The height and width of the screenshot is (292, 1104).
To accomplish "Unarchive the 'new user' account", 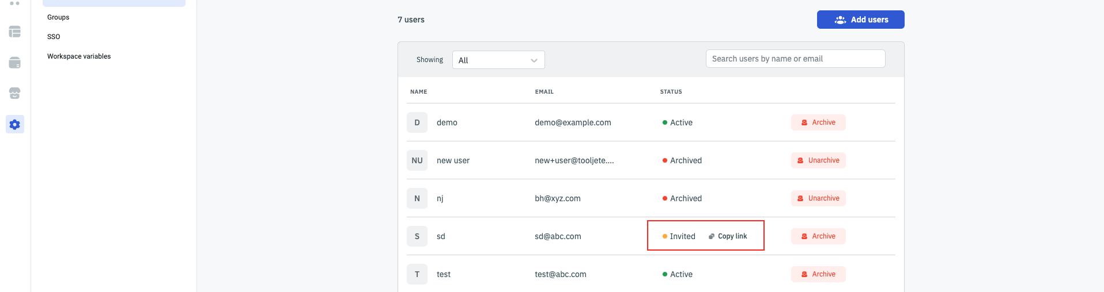I will tap(818, 160).
